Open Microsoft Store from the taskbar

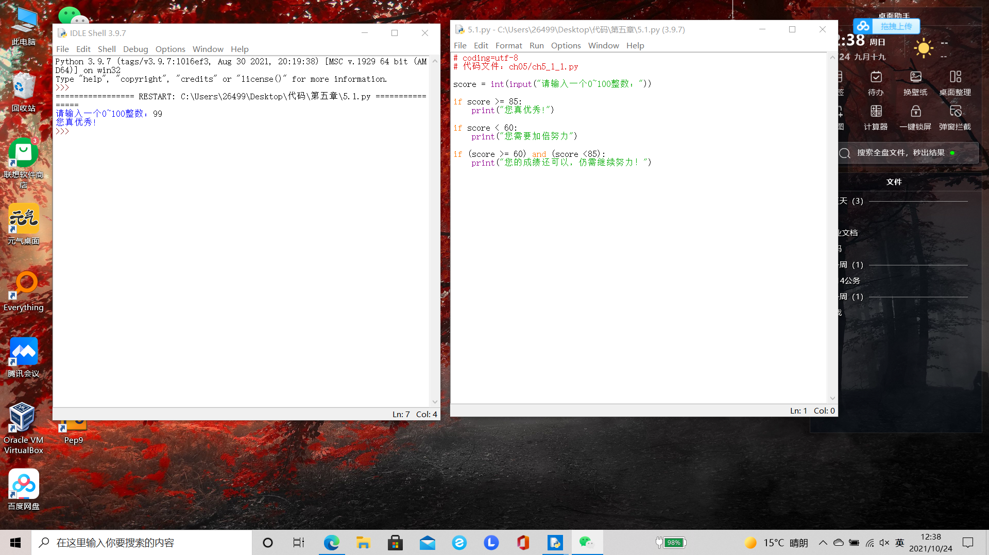(395, 543)
